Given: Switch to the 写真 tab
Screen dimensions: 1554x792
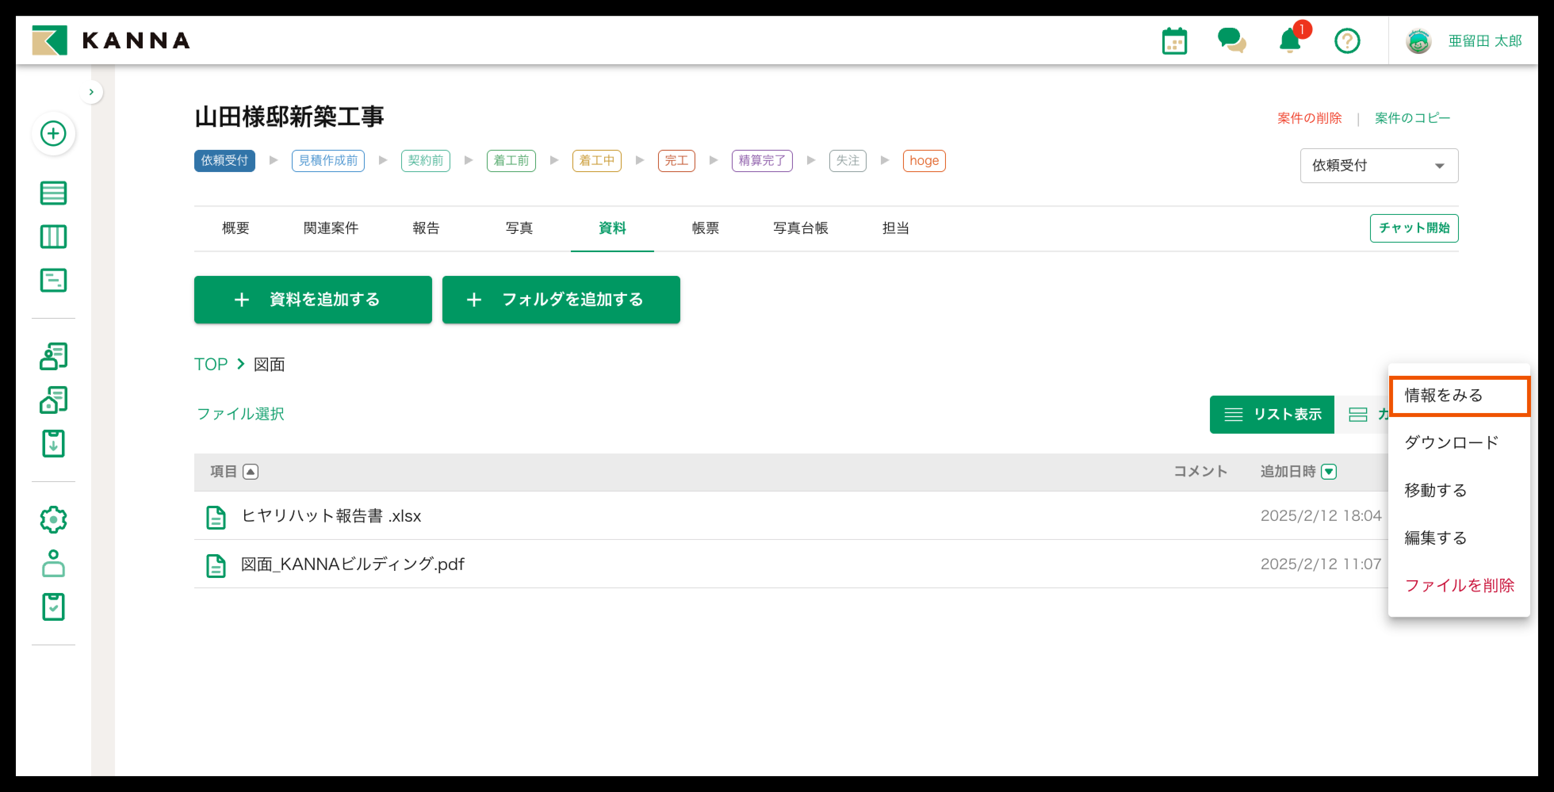Looking at the screenshot, I should 519,228.
